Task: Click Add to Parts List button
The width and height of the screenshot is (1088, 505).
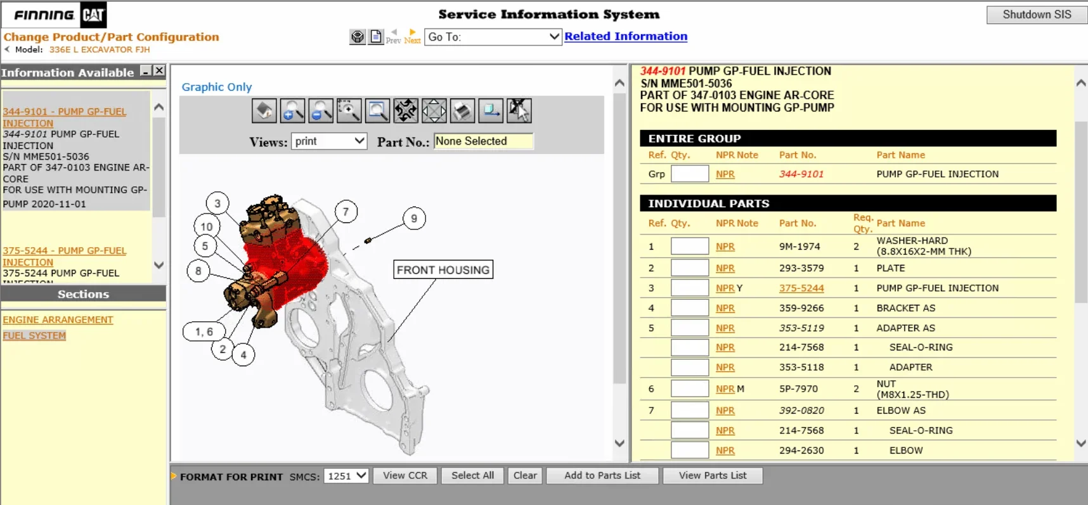Action: [602, 476]
